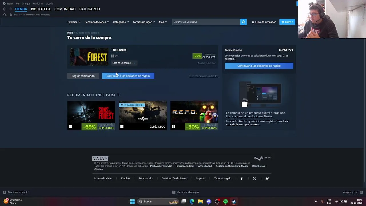Open Política de Privacidad link

tap(161, 166)
